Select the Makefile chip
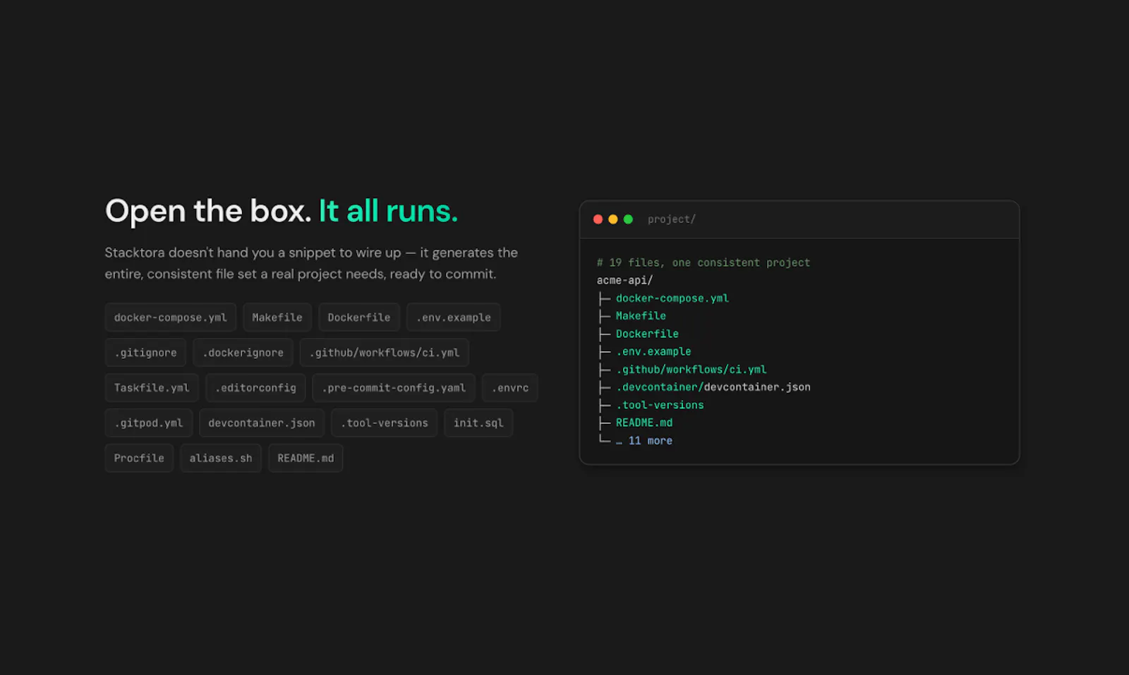The image size is (1129, 675). point(277,317)
